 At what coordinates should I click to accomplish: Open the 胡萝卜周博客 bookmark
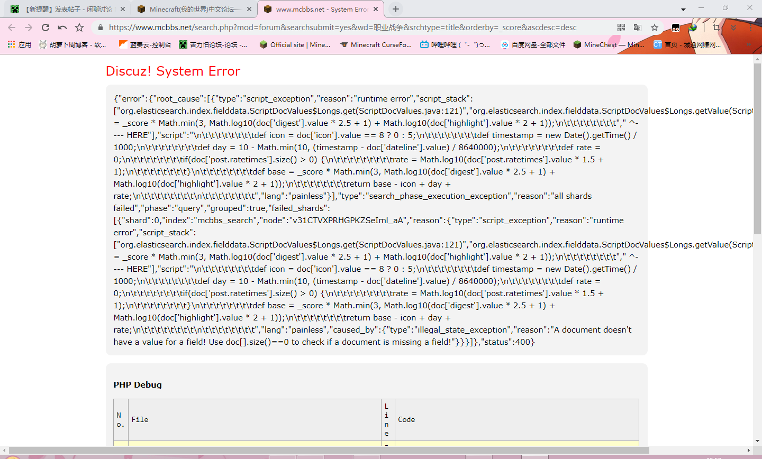tap(72, 44)
